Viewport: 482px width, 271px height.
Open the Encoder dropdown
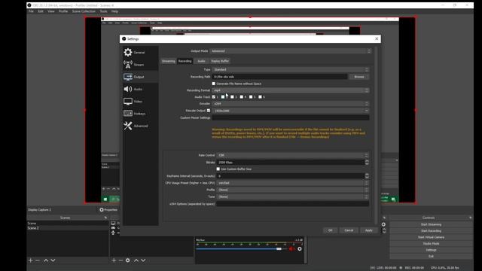pos(291,104)
